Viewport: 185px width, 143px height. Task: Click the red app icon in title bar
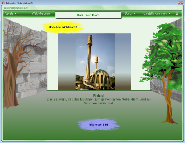3,3
